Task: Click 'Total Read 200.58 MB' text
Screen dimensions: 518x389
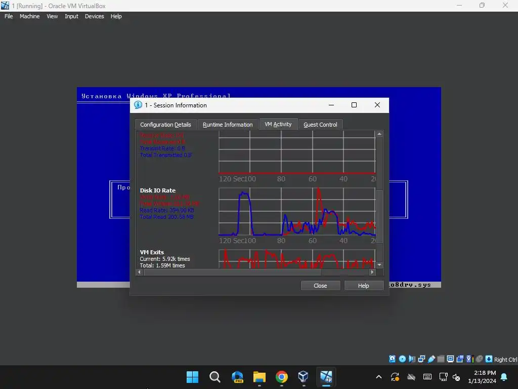Action: [166, 217]
